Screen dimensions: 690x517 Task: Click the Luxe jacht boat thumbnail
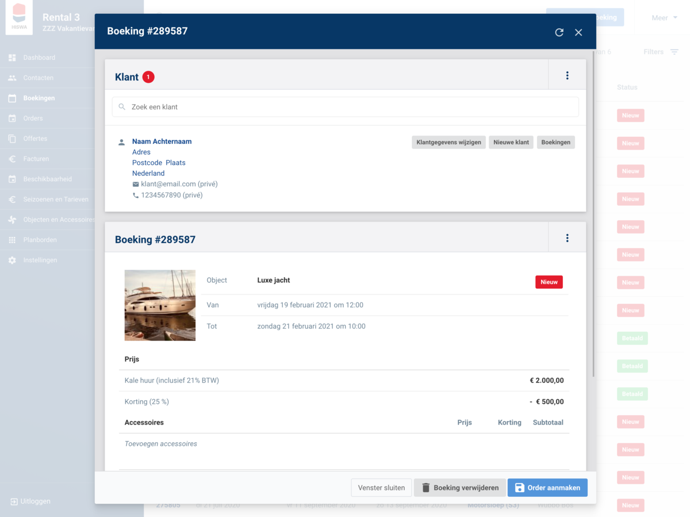click(160, 305)
